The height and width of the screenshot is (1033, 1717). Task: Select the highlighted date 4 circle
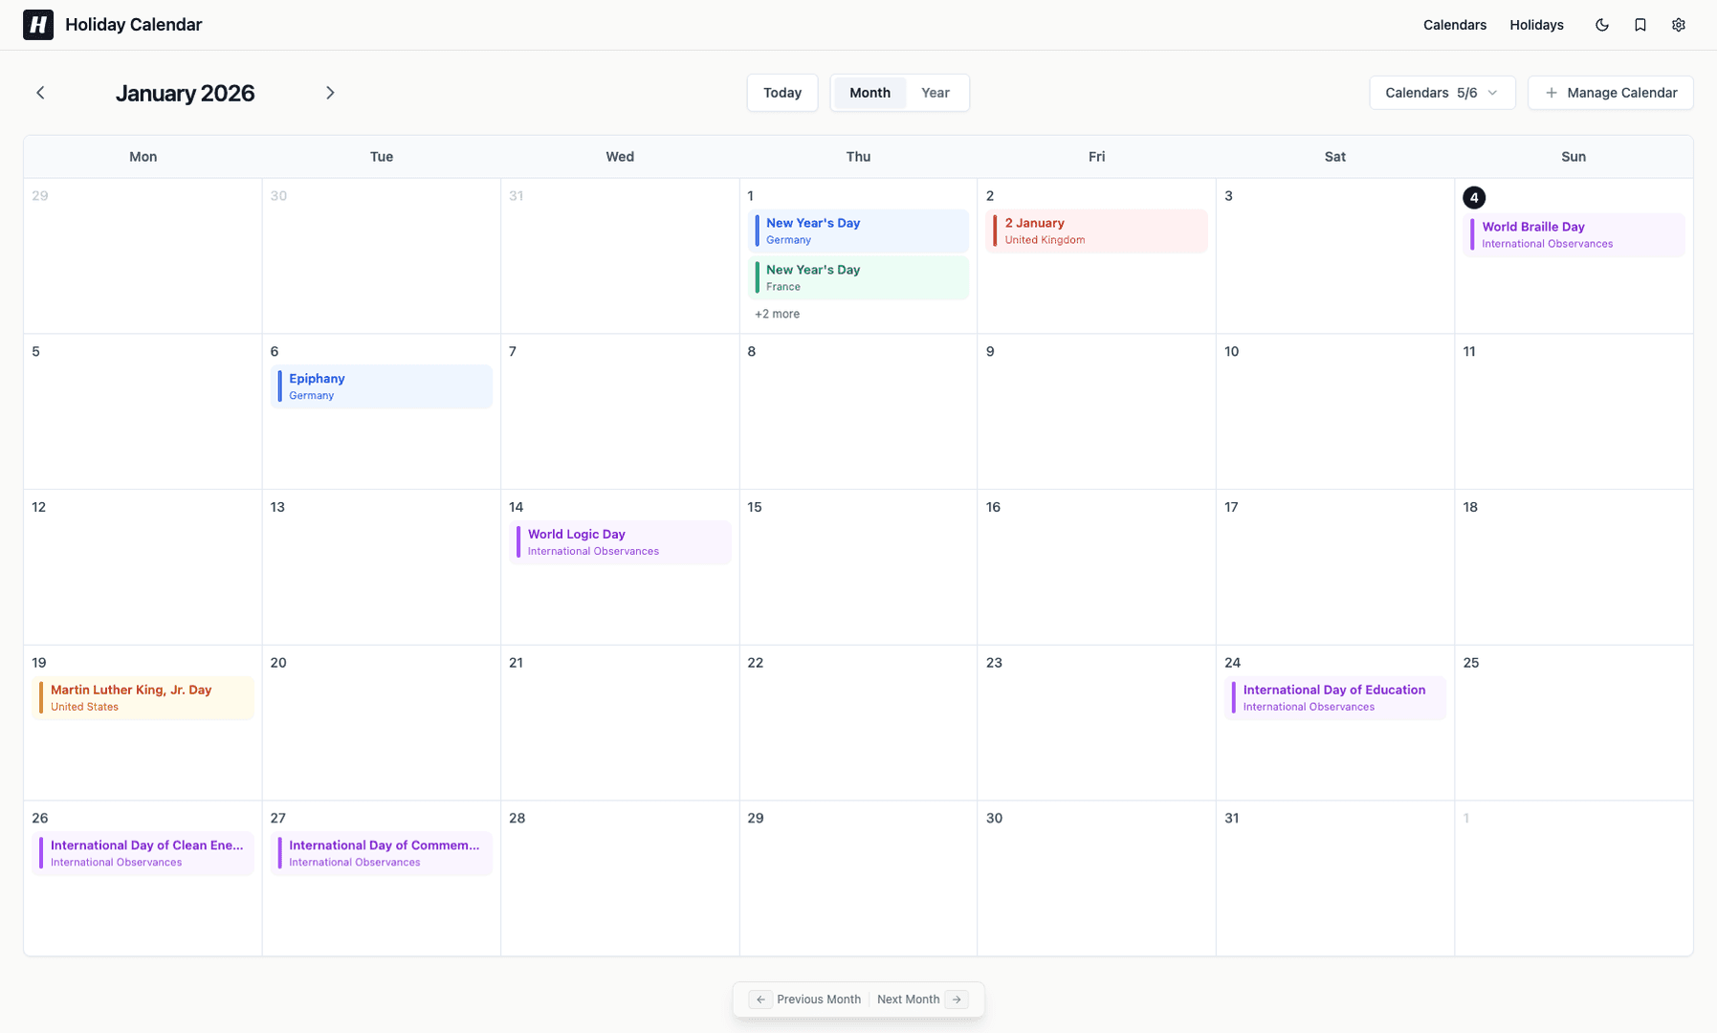1474,197
